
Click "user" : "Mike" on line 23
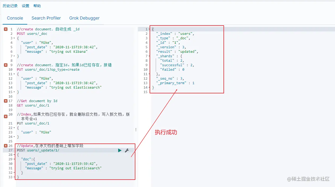pos(36,132)
